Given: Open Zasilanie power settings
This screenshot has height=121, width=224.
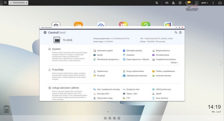Looking at the screenshot, I should coord(129,55).
